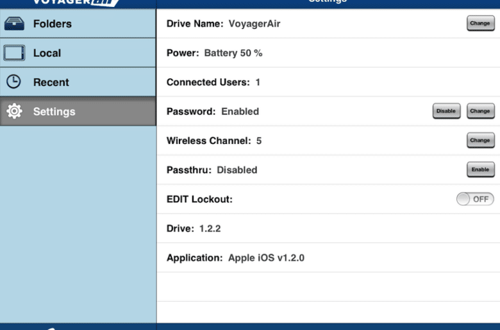The width and height of the screenshot is (500, 330).
Task: Click the Folders drawer icon
Action: tap(14, 24)
